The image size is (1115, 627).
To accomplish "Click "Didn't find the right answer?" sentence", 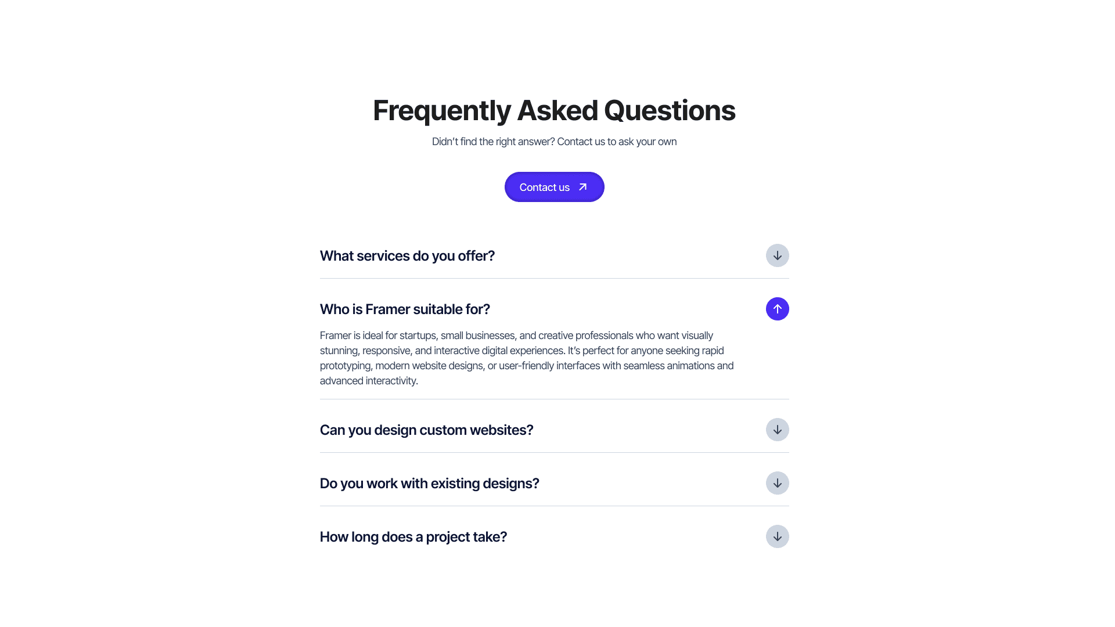I will coord(493,142).
